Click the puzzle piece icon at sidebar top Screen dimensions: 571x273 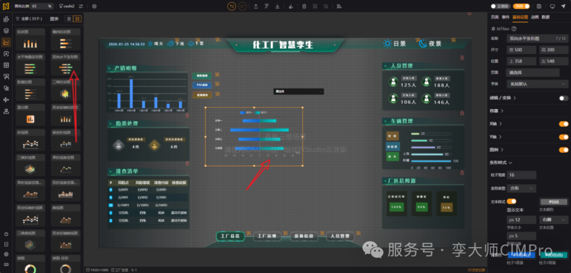click(x=6, y=20)
